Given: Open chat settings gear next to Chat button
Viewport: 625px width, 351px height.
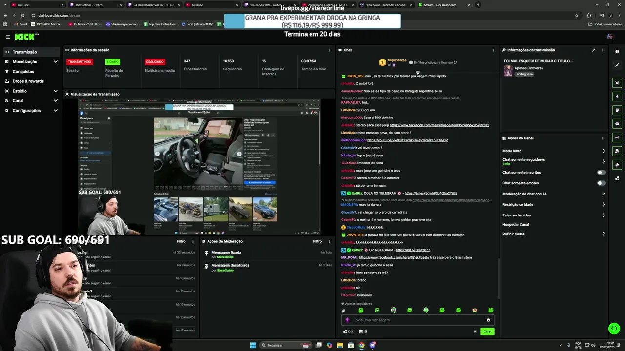Looking at the screenshot, I should (475, 331).
